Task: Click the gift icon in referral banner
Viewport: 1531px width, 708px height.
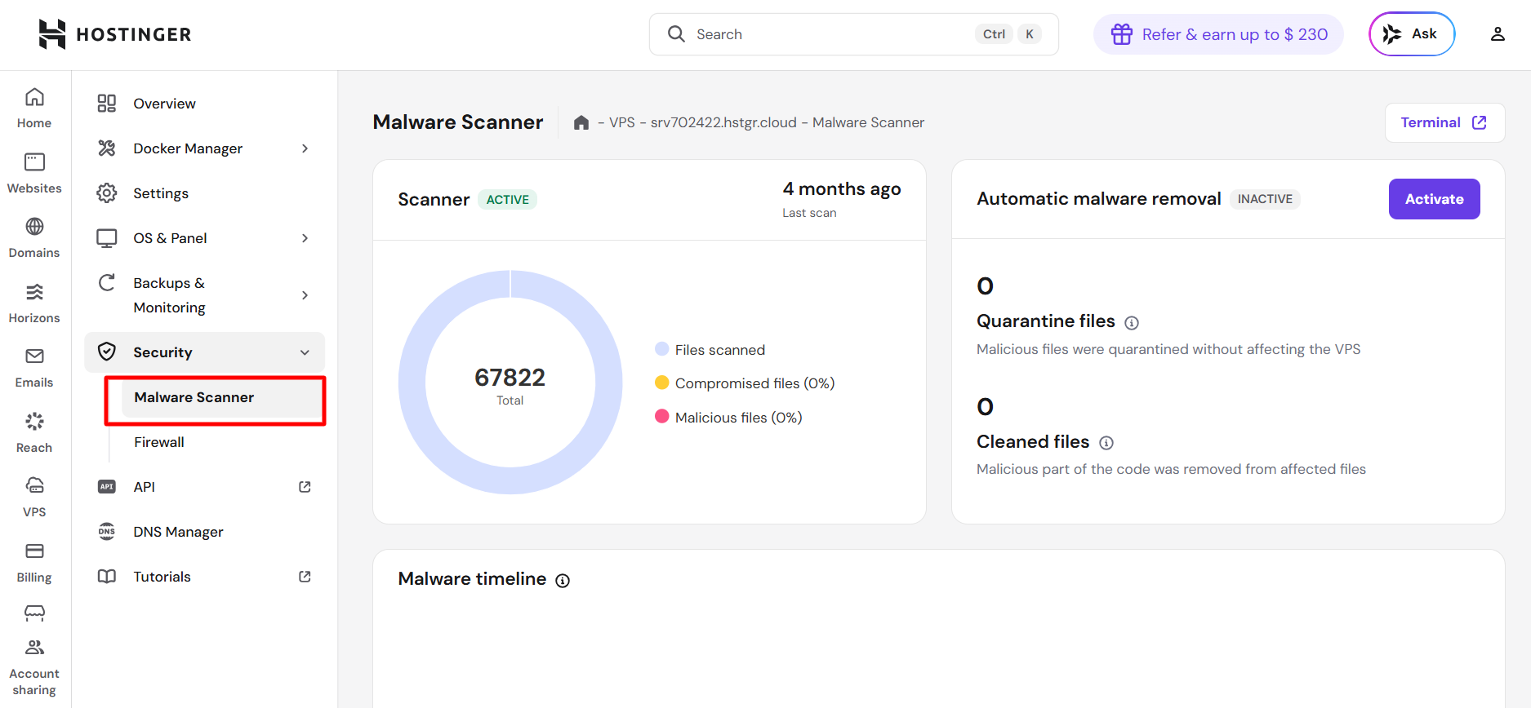Action: [x=1122, y=34]
